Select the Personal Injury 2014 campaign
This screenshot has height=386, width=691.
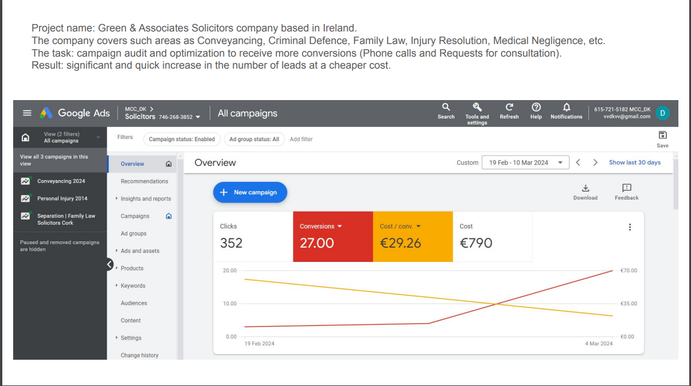[x=62, y=198]
